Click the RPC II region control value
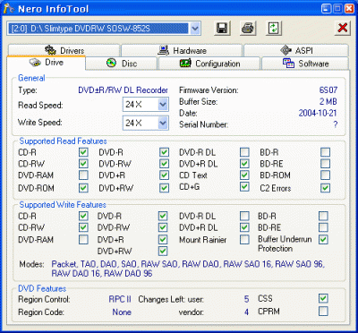Screen dimensions: 358x333 pos(120,299)
